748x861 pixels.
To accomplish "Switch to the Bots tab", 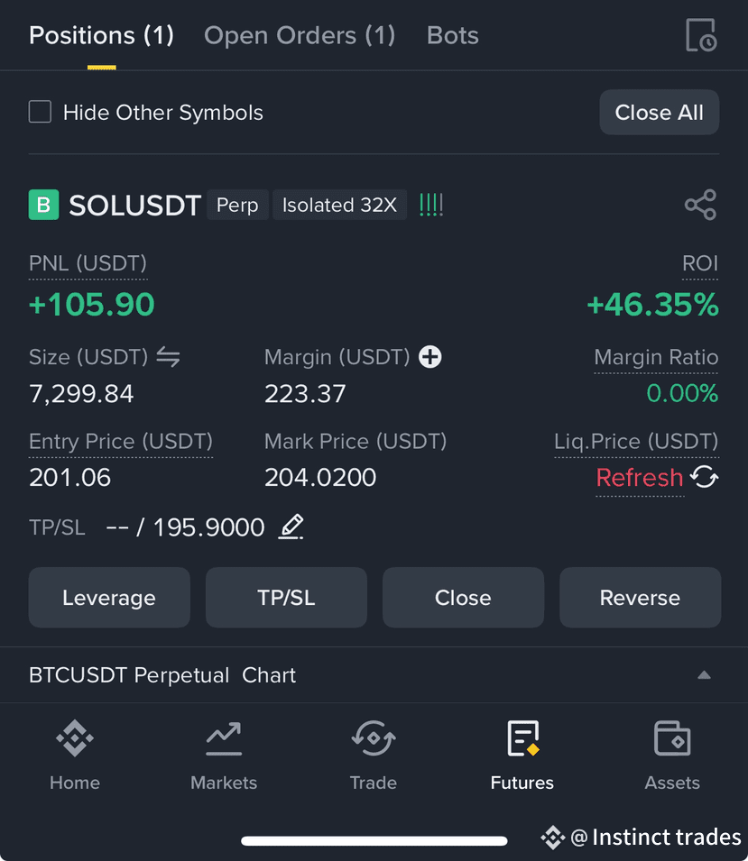I will coord(452,36).
